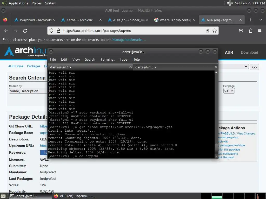Open the Packages link on AUR page
This screenshot has width=266, height=199.
pos(34,66)
